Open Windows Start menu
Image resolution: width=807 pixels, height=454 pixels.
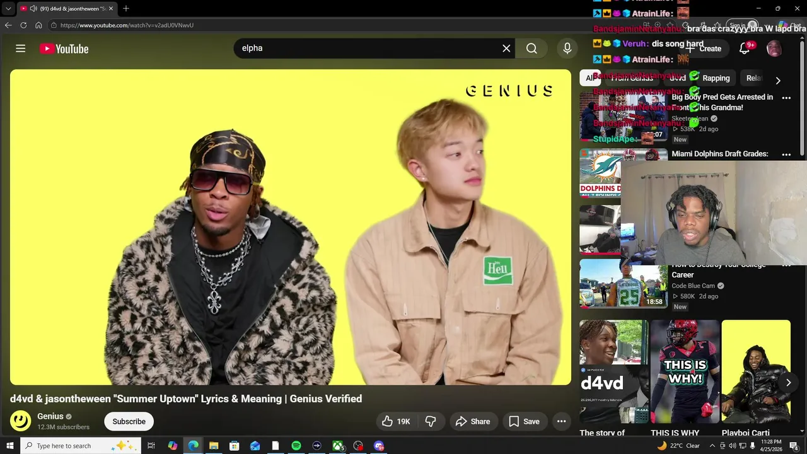[x=9, y=446]
